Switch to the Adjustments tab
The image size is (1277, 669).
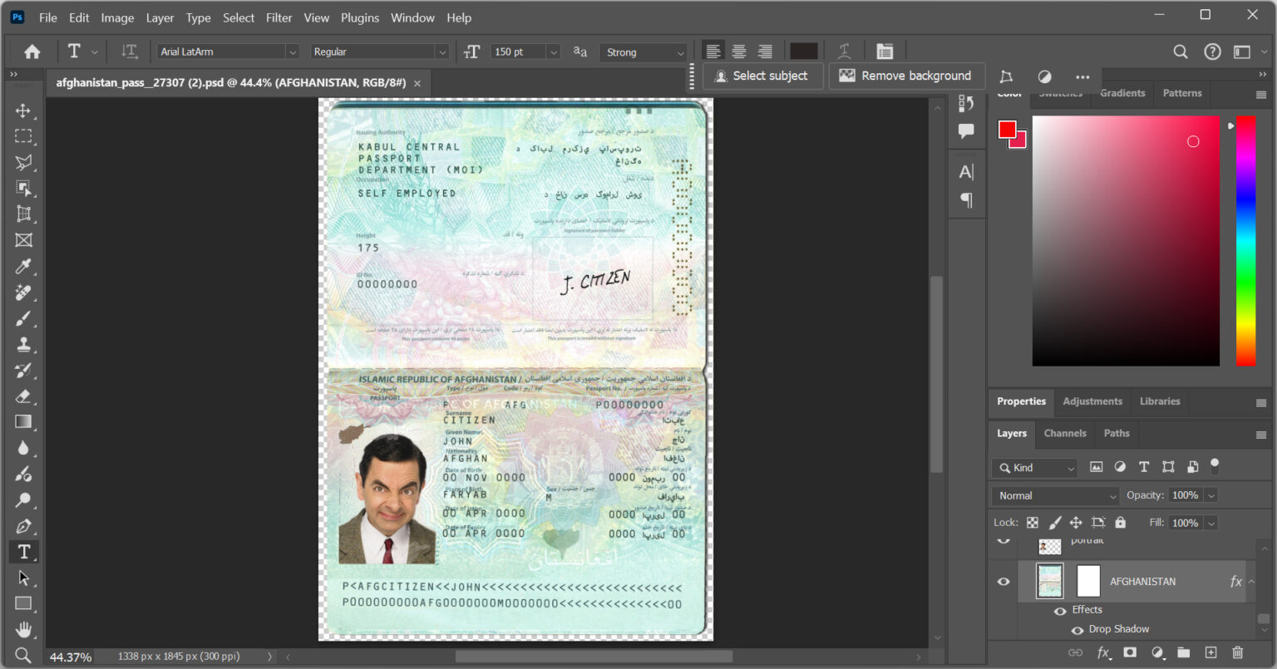tap(1092, 401)
